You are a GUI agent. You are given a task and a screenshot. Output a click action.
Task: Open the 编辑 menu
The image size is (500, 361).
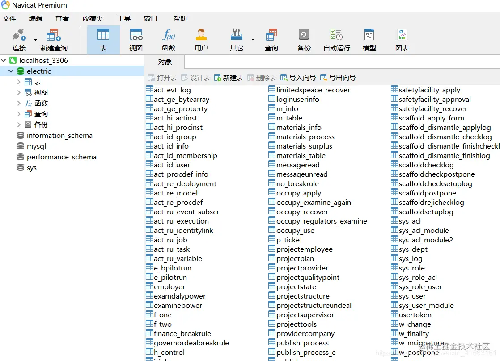36,18
